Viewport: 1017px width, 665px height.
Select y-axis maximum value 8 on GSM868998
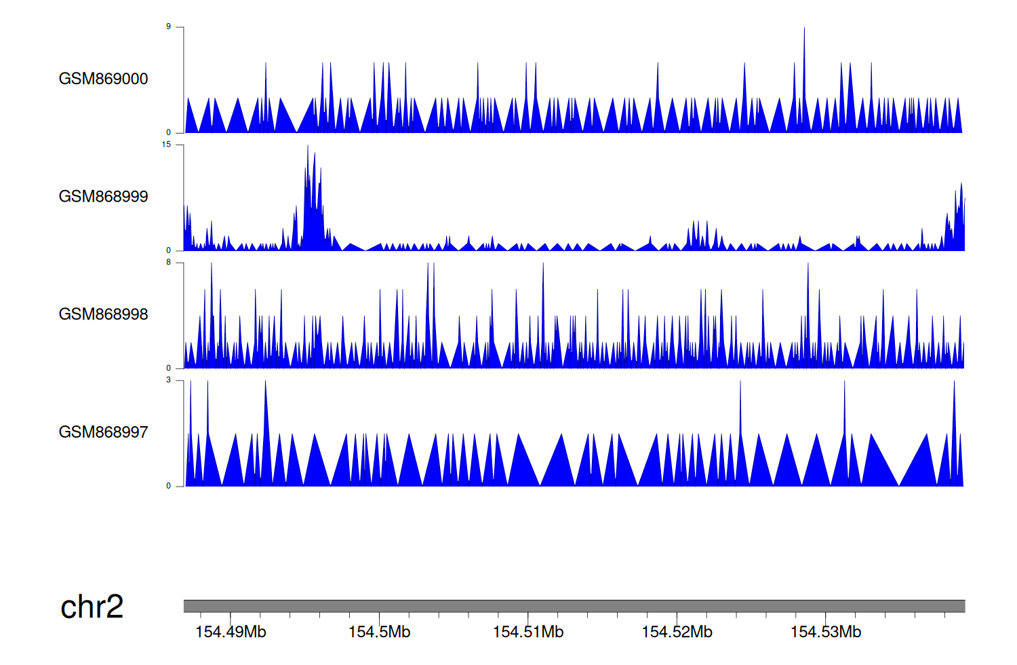[x=168, y=263]
